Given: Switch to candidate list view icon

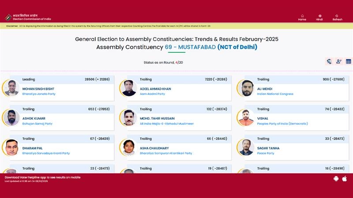Looking at the screenshot, I should click(x=339, y=62).
